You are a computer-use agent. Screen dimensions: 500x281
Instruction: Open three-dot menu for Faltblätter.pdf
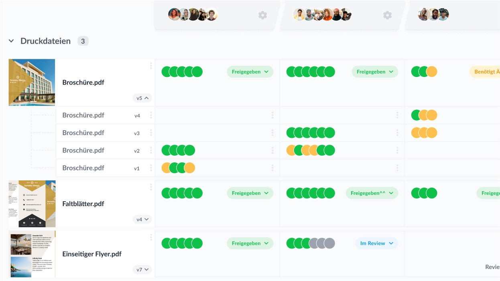pyautogui.click(x=151, y=187)
